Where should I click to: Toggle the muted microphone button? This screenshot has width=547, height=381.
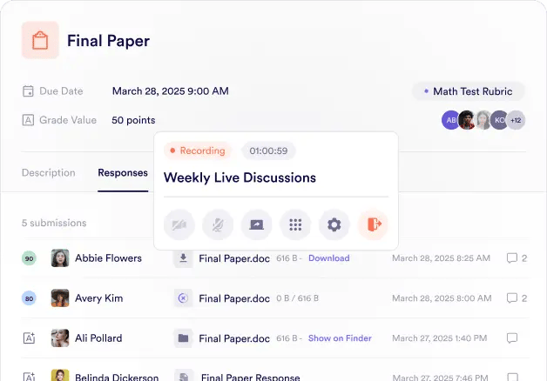coord(218,224)
